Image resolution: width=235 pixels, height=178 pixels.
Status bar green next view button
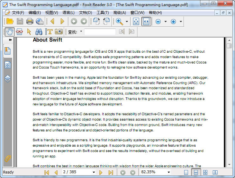coord(133,173)
